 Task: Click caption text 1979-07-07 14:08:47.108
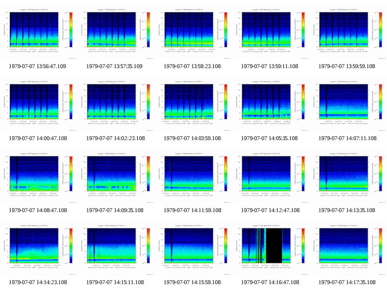coord(38,210)
